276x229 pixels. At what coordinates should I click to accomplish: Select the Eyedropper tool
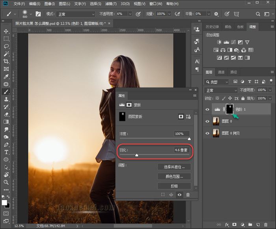6,76
